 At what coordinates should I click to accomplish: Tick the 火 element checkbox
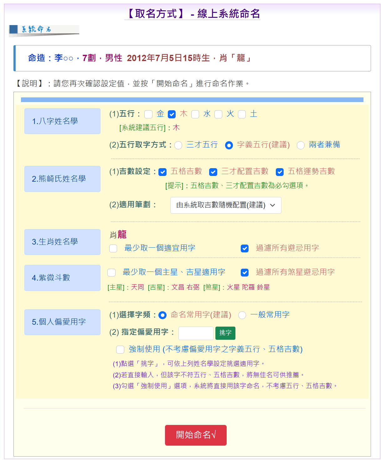(218, 114)
